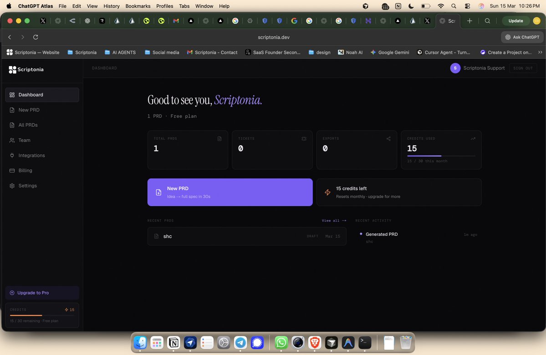Click Upgrade to Pro in the sidebar
The height and width of the screenshot is (355, 546).
(42, 293)
